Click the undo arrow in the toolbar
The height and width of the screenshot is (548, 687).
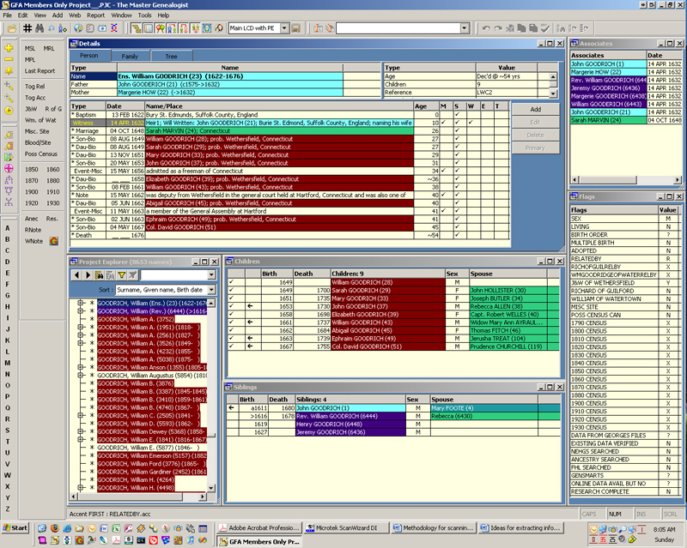click(x=486, y=28)
